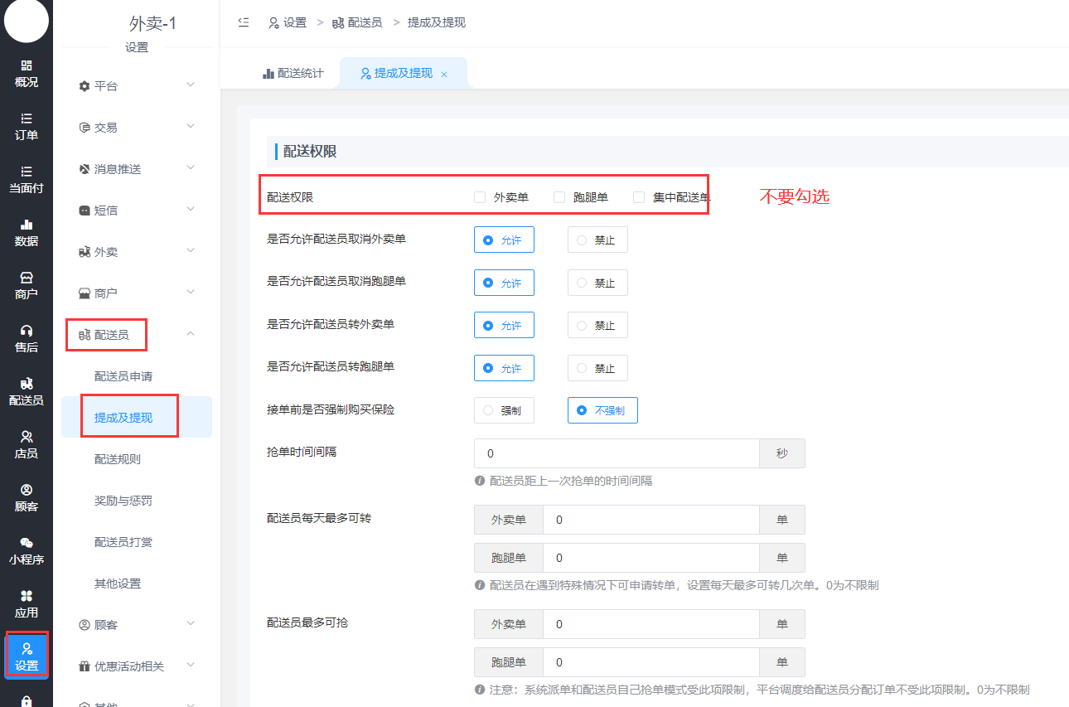Screen dimensions: 1069x707
Task: Open the 应用 apps icon
Action: pos(27,596)
